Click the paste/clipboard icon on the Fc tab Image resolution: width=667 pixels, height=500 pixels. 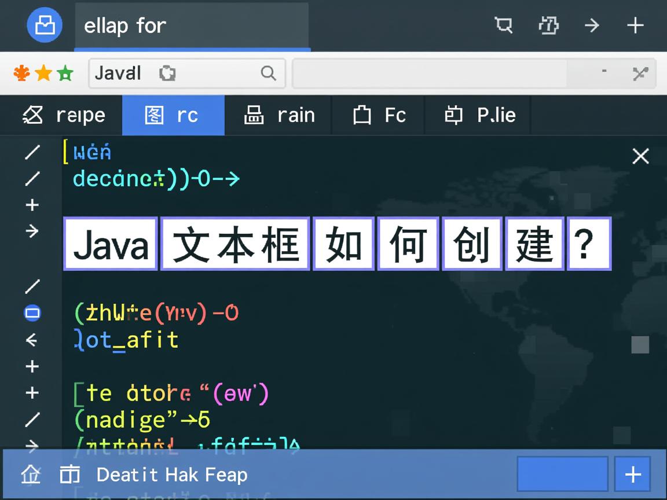(x=362, y=115)
